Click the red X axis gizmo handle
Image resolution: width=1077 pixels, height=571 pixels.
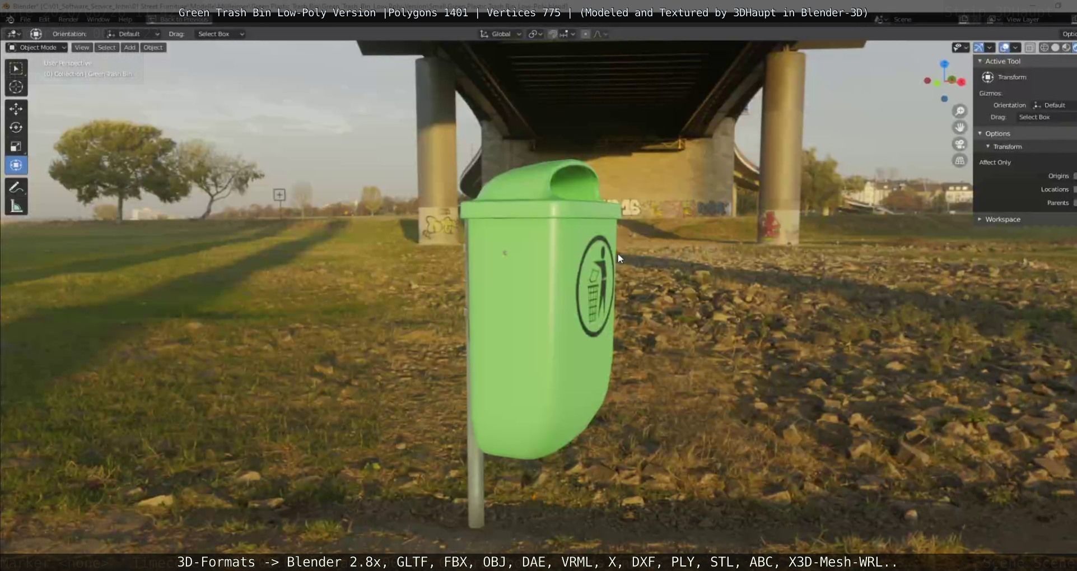click(962, 82)
